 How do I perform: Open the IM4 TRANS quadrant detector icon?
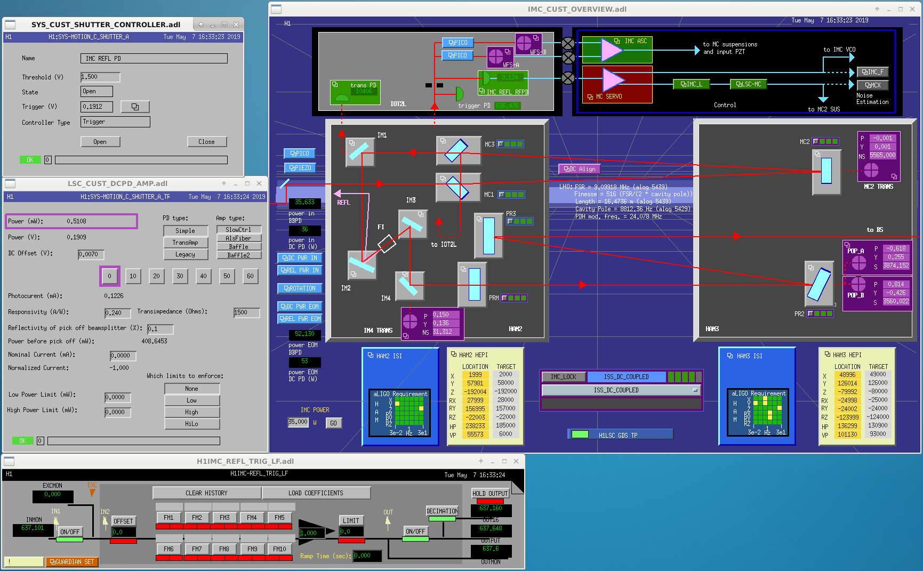coord(410,321)
